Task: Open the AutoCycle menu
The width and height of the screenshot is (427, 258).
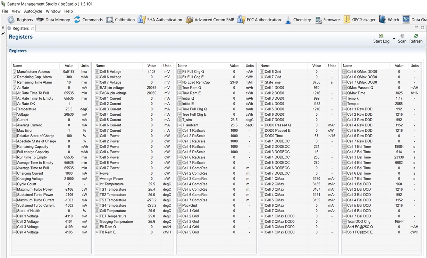Action: (x=33, y=11)
